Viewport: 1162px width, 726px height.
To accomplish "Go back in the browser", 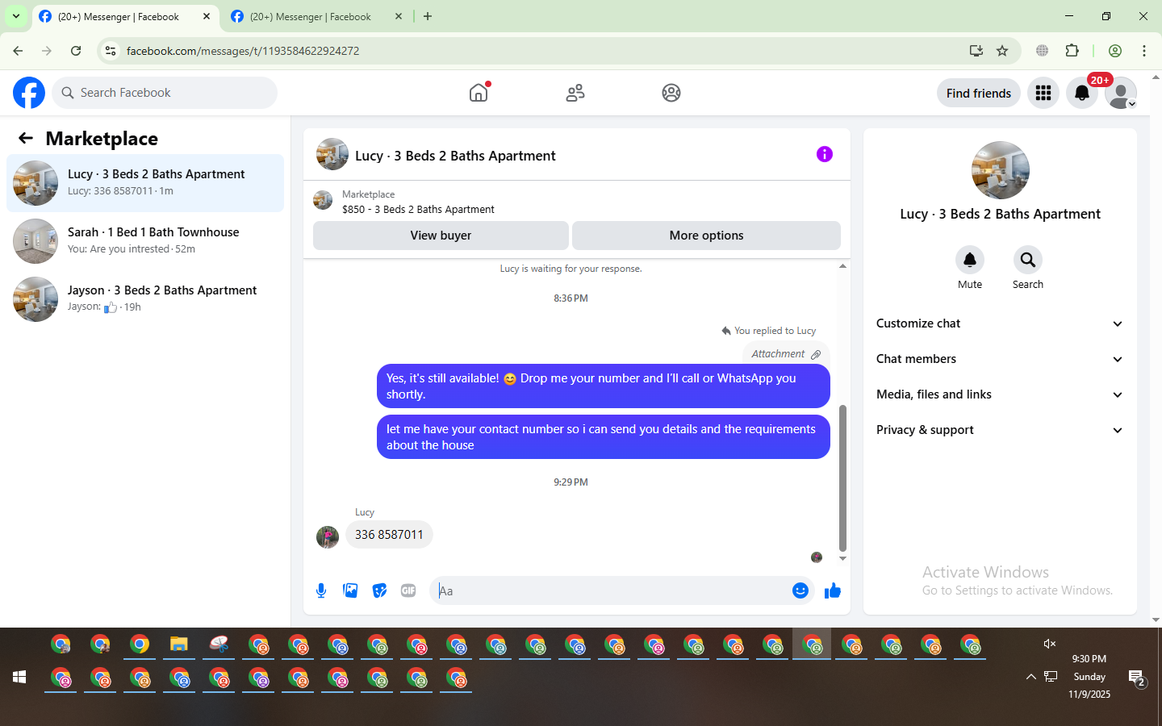I will [x=18, y=51].
